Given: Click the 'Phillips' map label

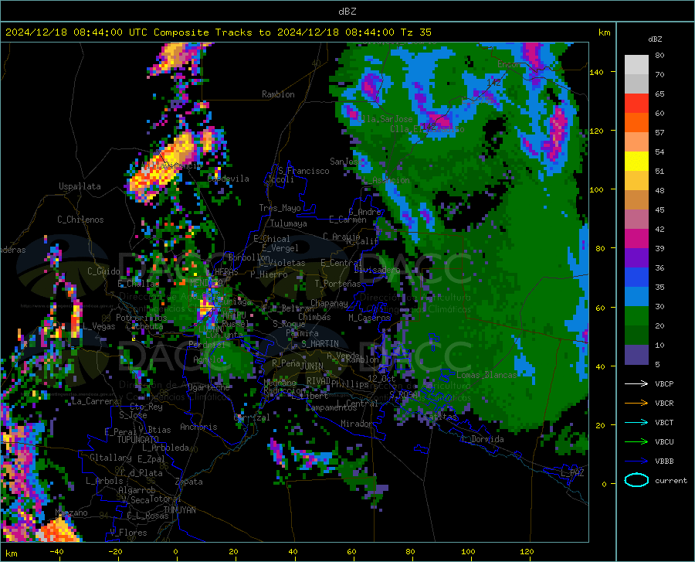Looking at the screenshot, I should [x=350, y=383].
